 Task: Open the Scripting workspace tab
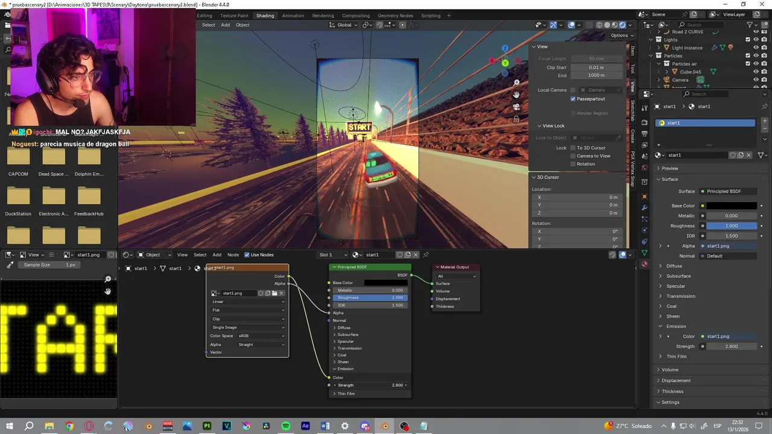[x=431, y=16]
